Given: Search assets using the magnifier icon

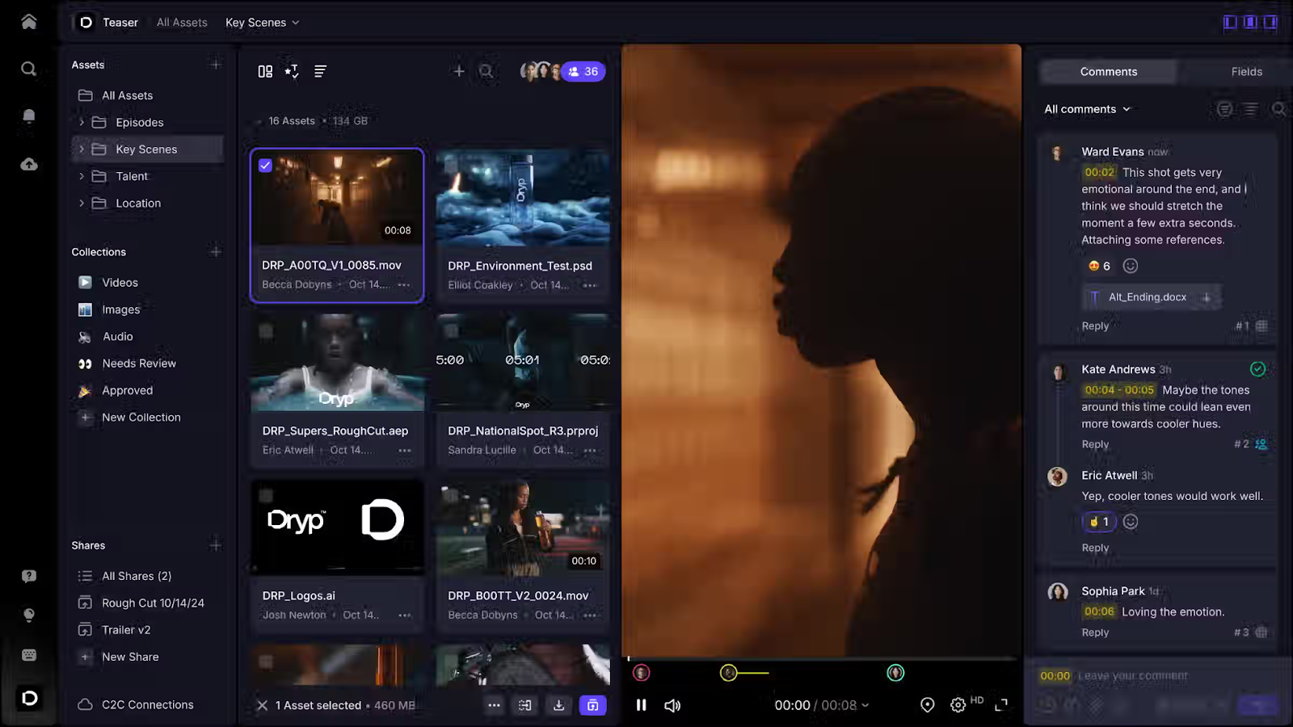Looking at the screenshot, I should (x=485, y=71).
